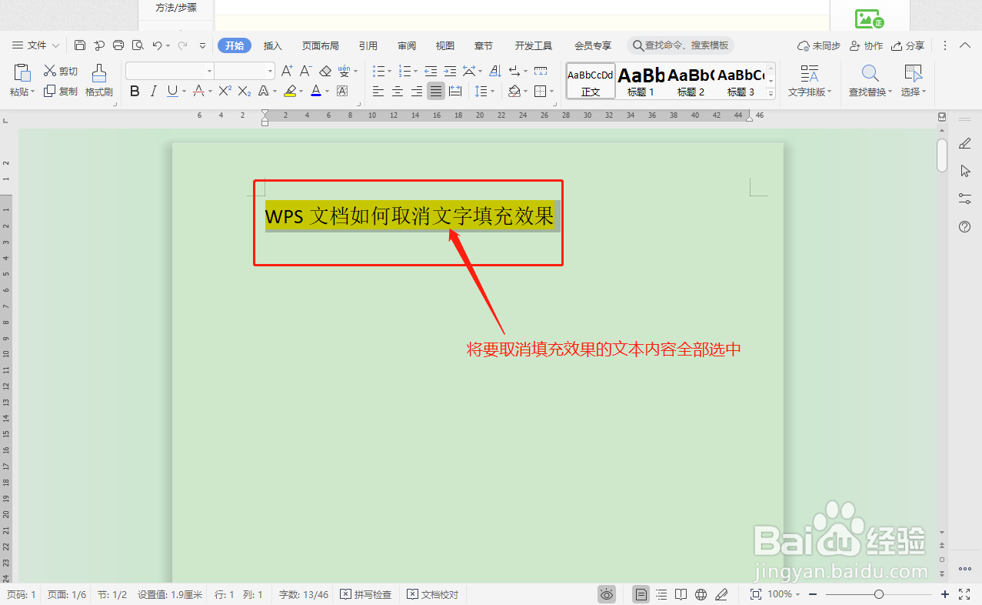Image resolution: width=982 pixels, height=605 pixels.
Task: Click 文档校对 in status bar
Action: pos(433,594)
